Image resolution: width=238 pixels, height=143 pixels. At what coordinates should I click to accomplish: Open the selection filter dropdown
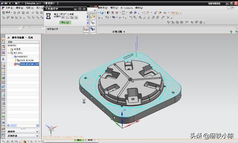click(x=20, y=27)
